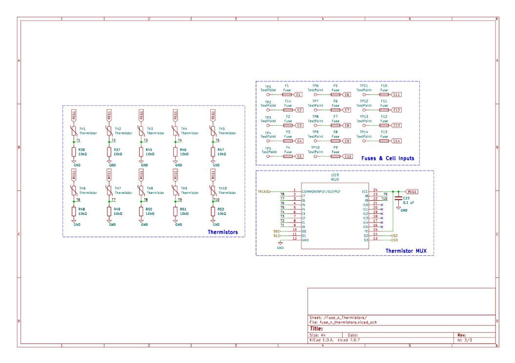Click the C5 cell input label

[299, 156]
